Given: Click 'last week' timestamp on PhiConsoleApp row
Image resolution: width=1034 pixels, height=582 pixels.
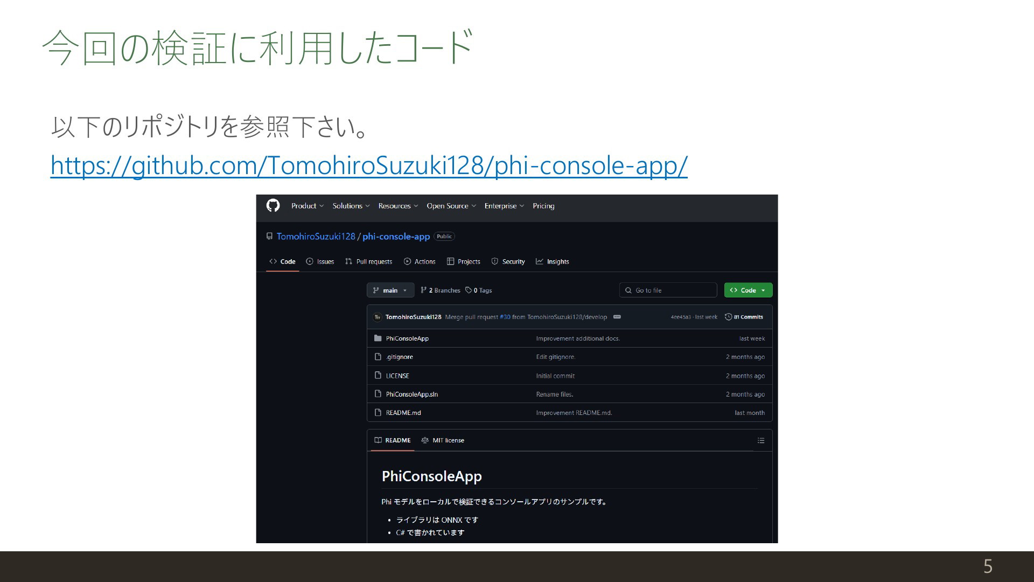Looking at the screenshot, I should click(752, 338).
